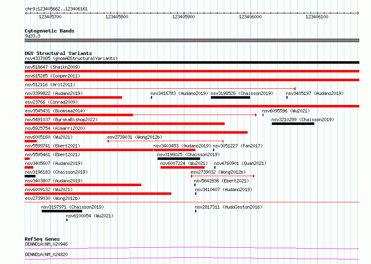371x264 pixels.
Task: Click ruler label 123405900
Action: point(183,17)
